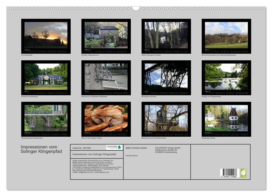Image resolution: width=272 pixels, height=196 pixels.
Task: Click caption 'Burg Hohenscheid und Hofschaft Balkhausen'
Action: [x=219, y=55]
